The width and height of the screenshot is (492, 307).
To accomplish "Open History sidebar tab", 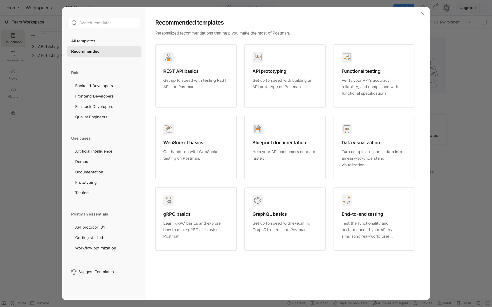I will coord(13,93).
